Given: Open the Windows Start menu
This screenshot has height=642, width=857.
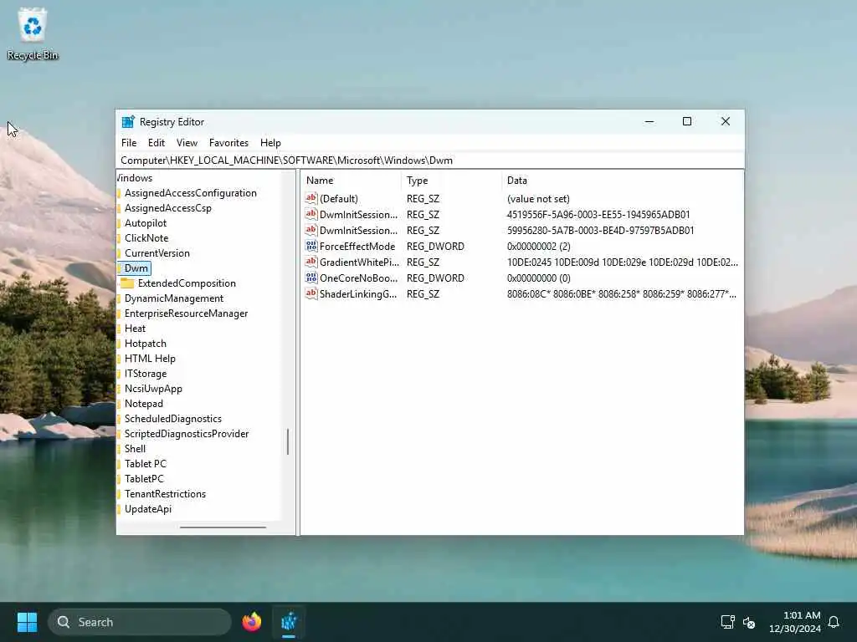Looking at the screenshot, I should coord(27,622).
